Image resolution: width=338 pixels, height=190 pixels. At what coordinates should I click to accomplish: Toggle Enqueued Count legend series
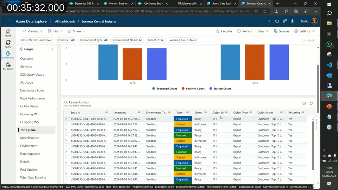[164, 89]
